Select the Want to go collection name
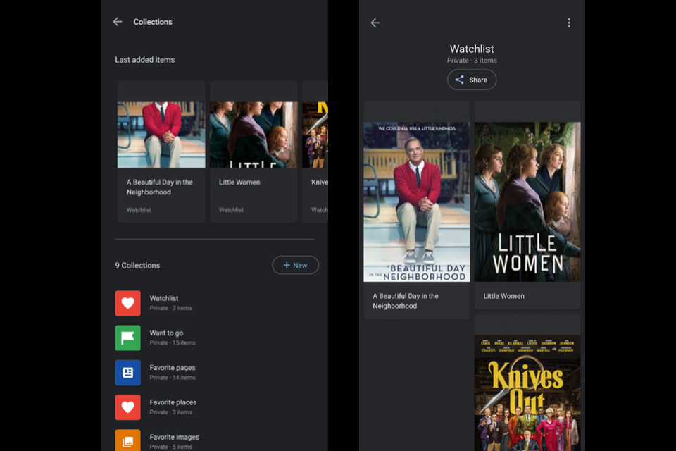 coord(166,333)
